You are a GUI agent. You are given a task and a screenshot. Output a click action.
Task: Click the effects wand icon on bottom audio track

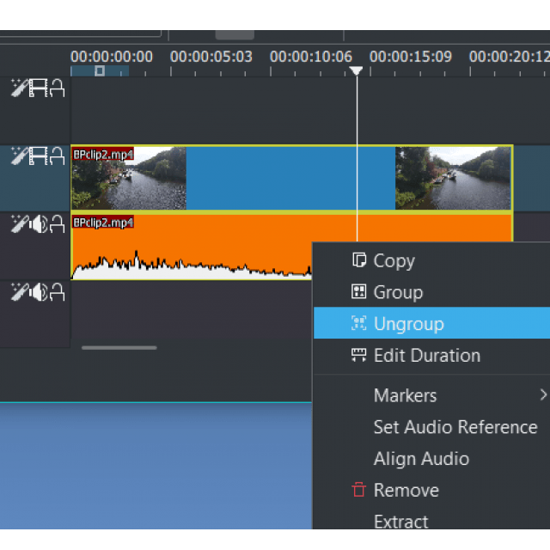coord(19,292)
